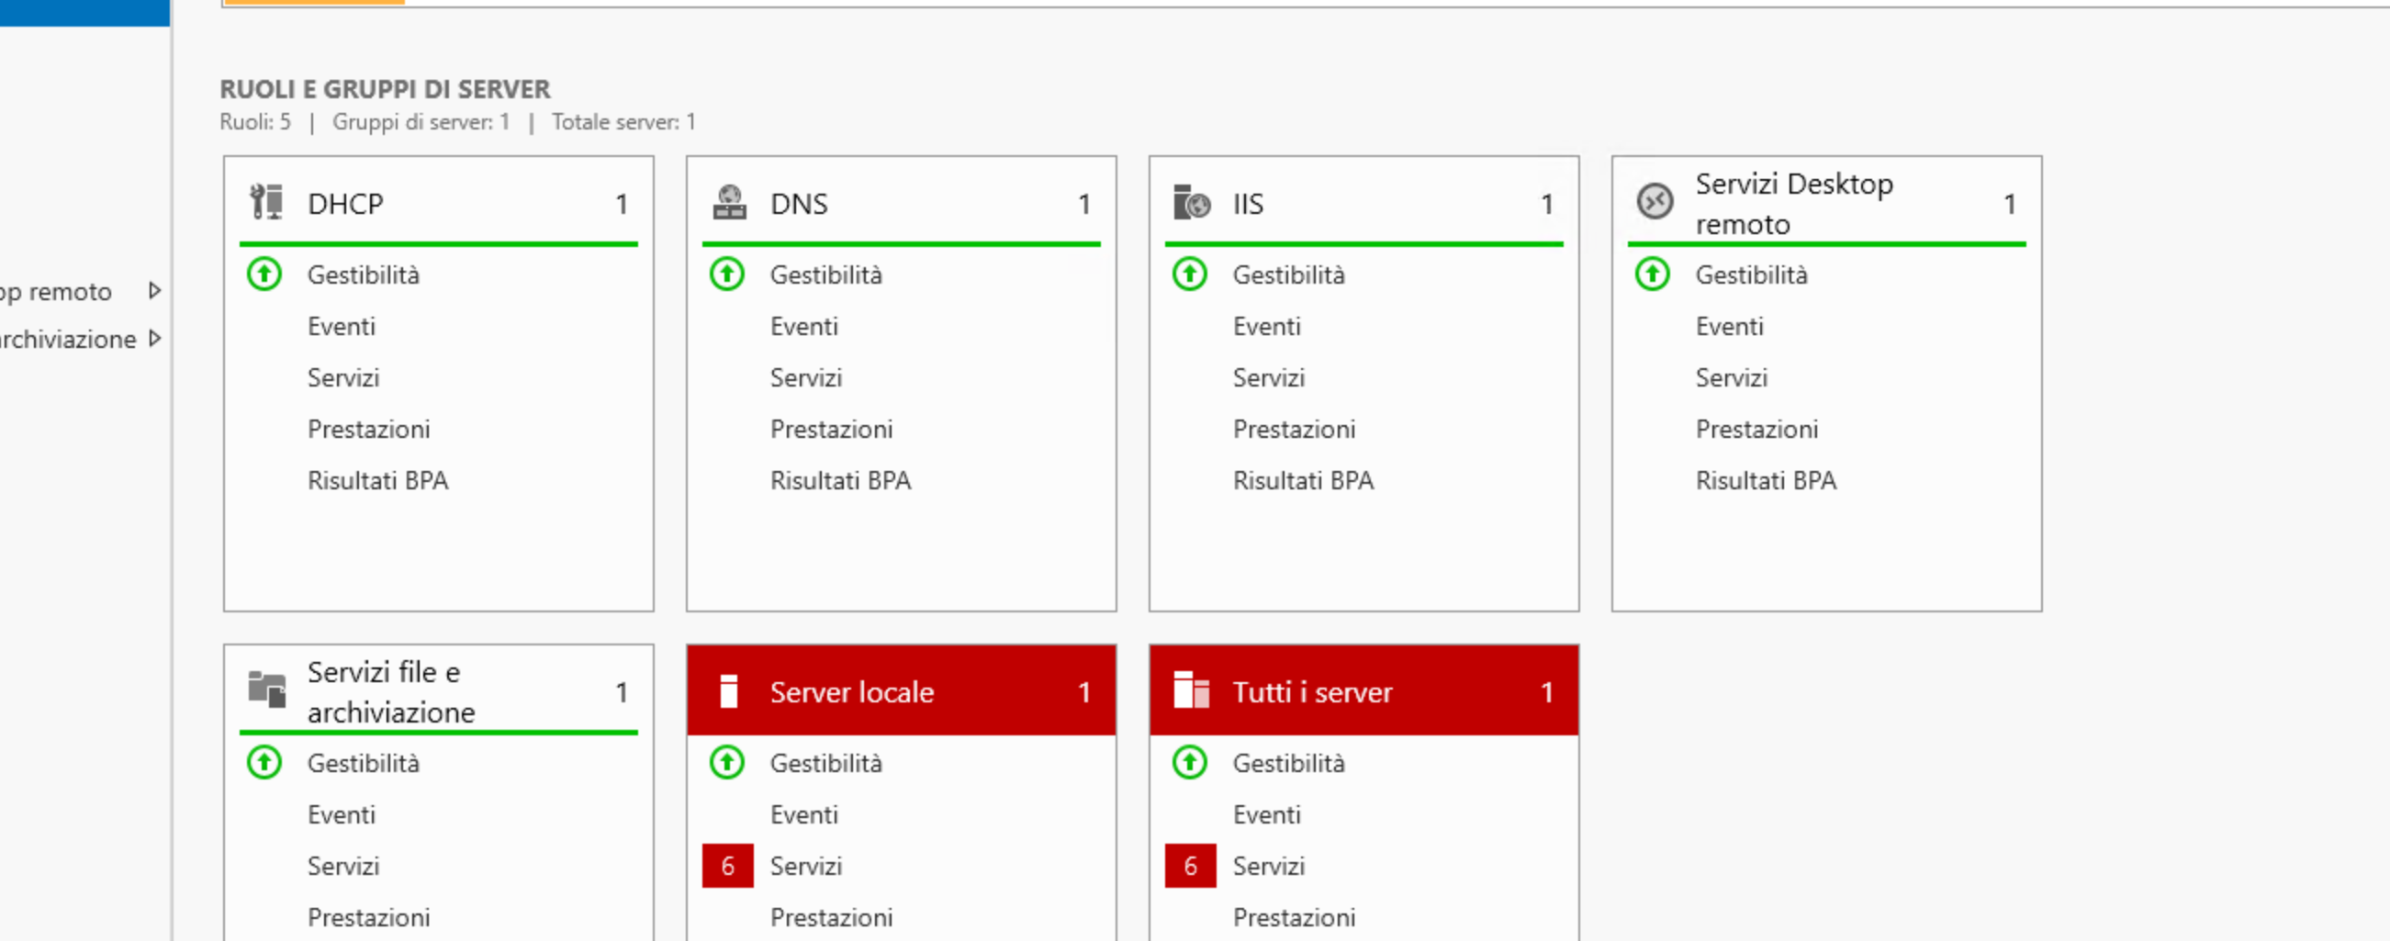The width and height of the screenshot is (2390, 941).
Task: Click Prestazioni under Servizi Desktop remoto
Action: click(1757, 429)
